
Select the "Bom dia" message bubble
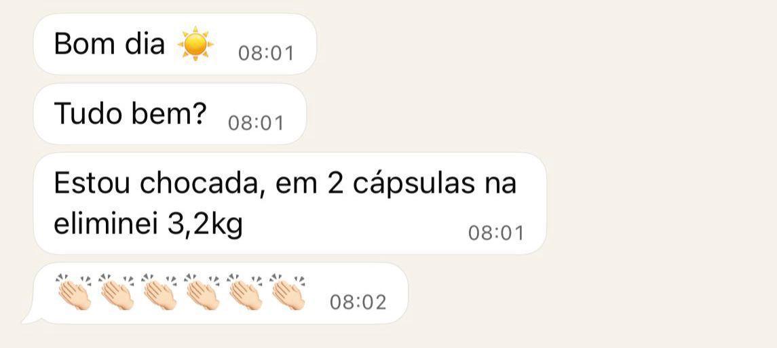(175, 44)
